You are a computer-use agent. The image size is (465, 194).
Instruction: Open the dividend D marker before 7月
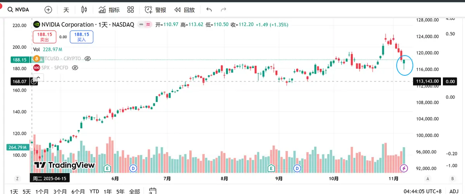[133, 168]
